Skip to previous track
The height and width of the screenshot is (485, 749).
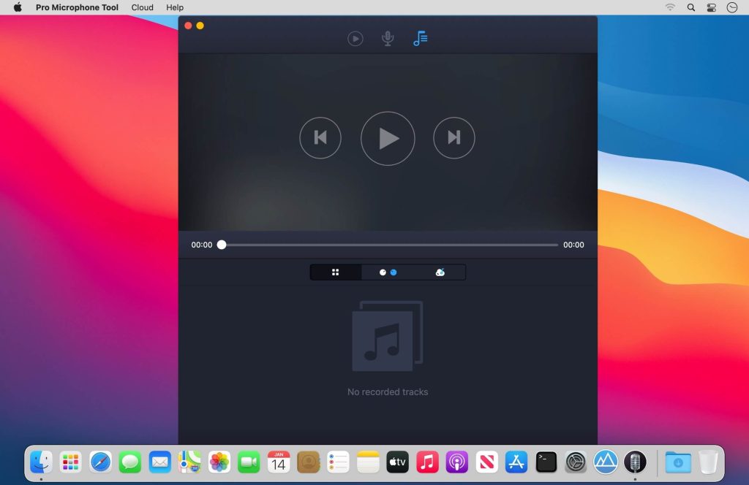tap(320, 138)
